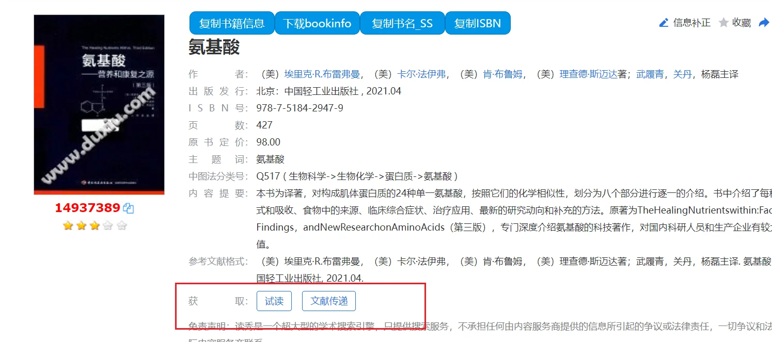Rate the book with second star
This screenshot has width=772, height=342.
pyautogui.click(x=81, y=225)
